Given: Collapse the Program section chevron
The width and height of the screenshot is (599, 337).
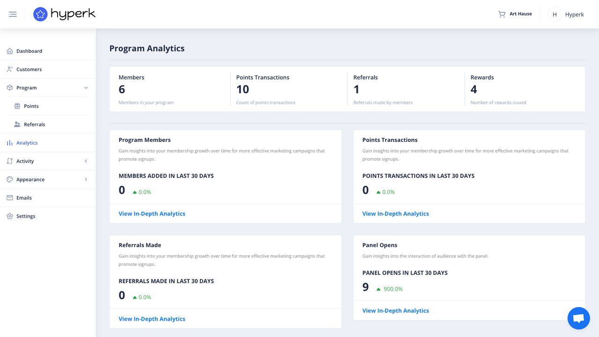Looking at the screenshot, I should 86,88.
